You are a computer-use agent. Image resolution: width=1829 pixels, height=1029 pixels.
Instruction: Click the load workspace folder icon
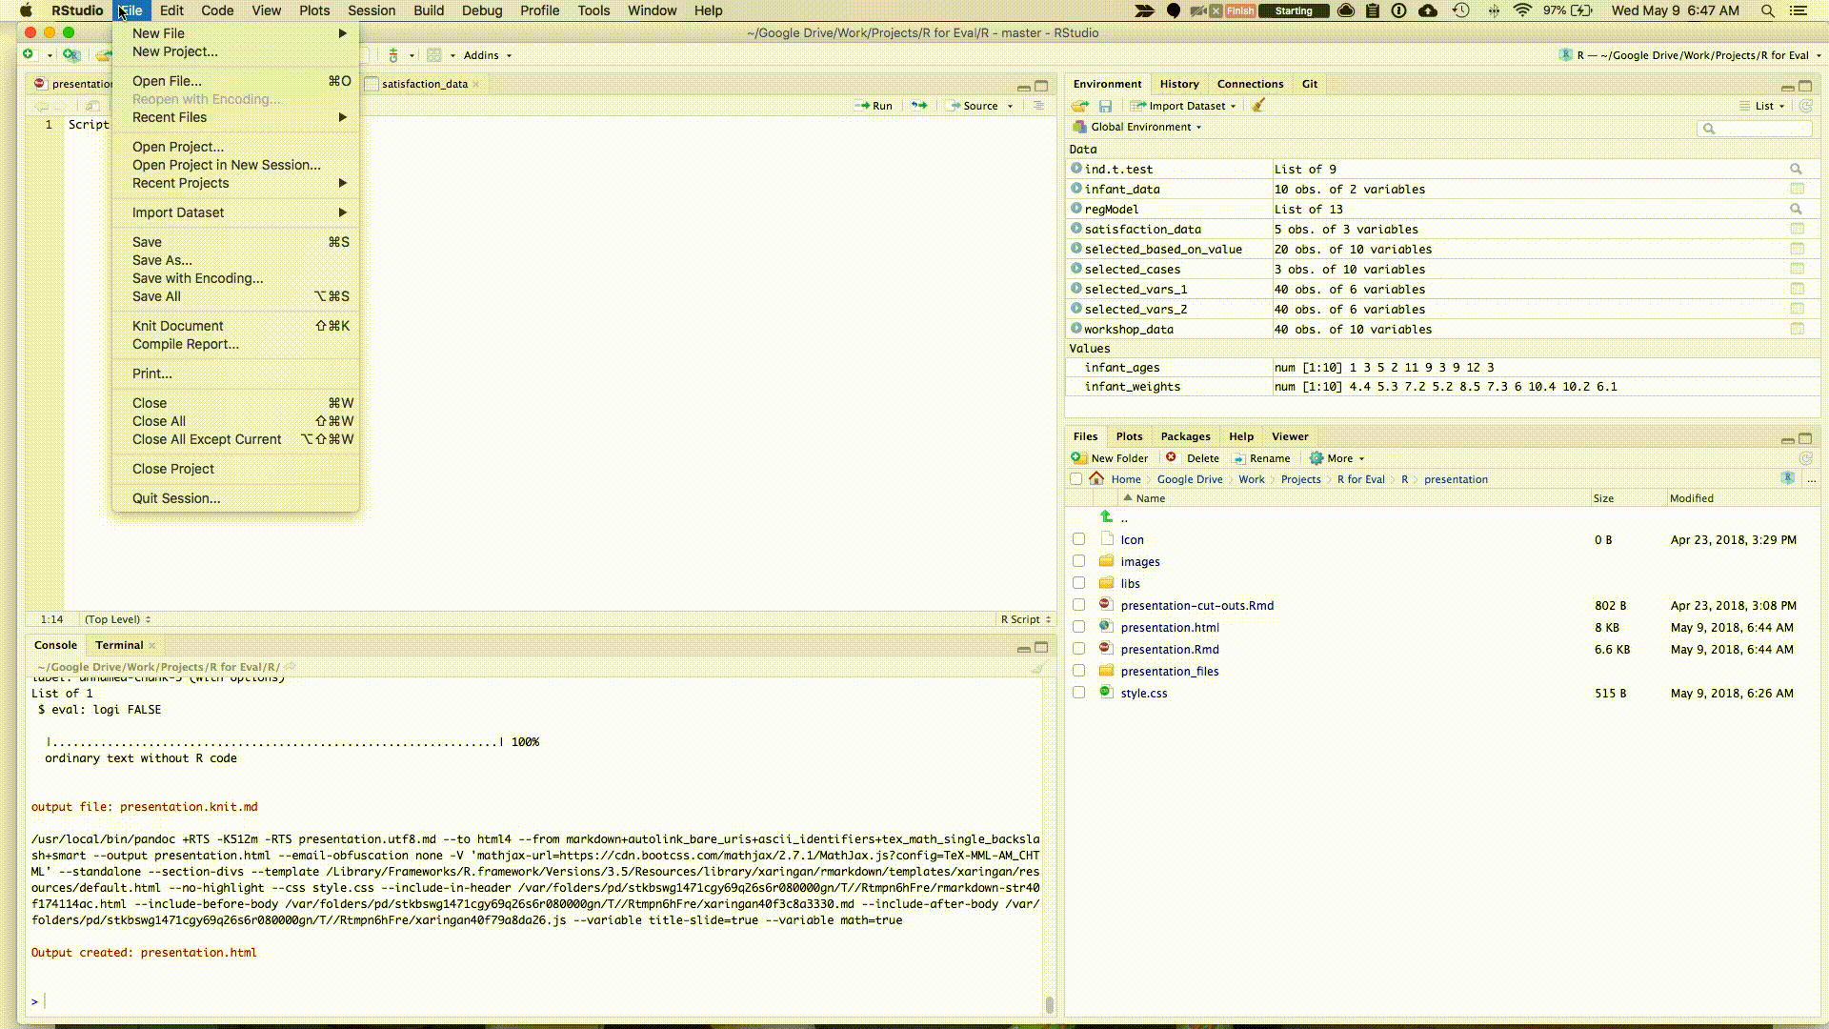pos(1079,106)
